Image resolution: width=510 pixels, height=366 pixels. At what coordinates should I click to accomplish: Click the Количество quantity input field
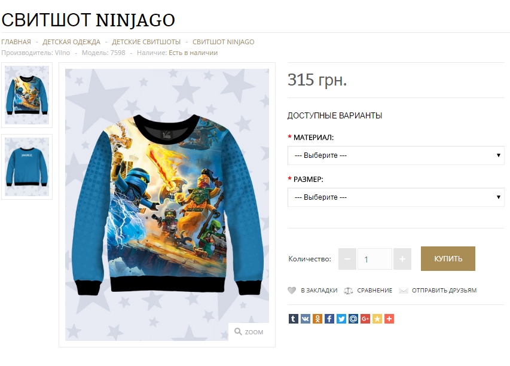pos(375,259)
